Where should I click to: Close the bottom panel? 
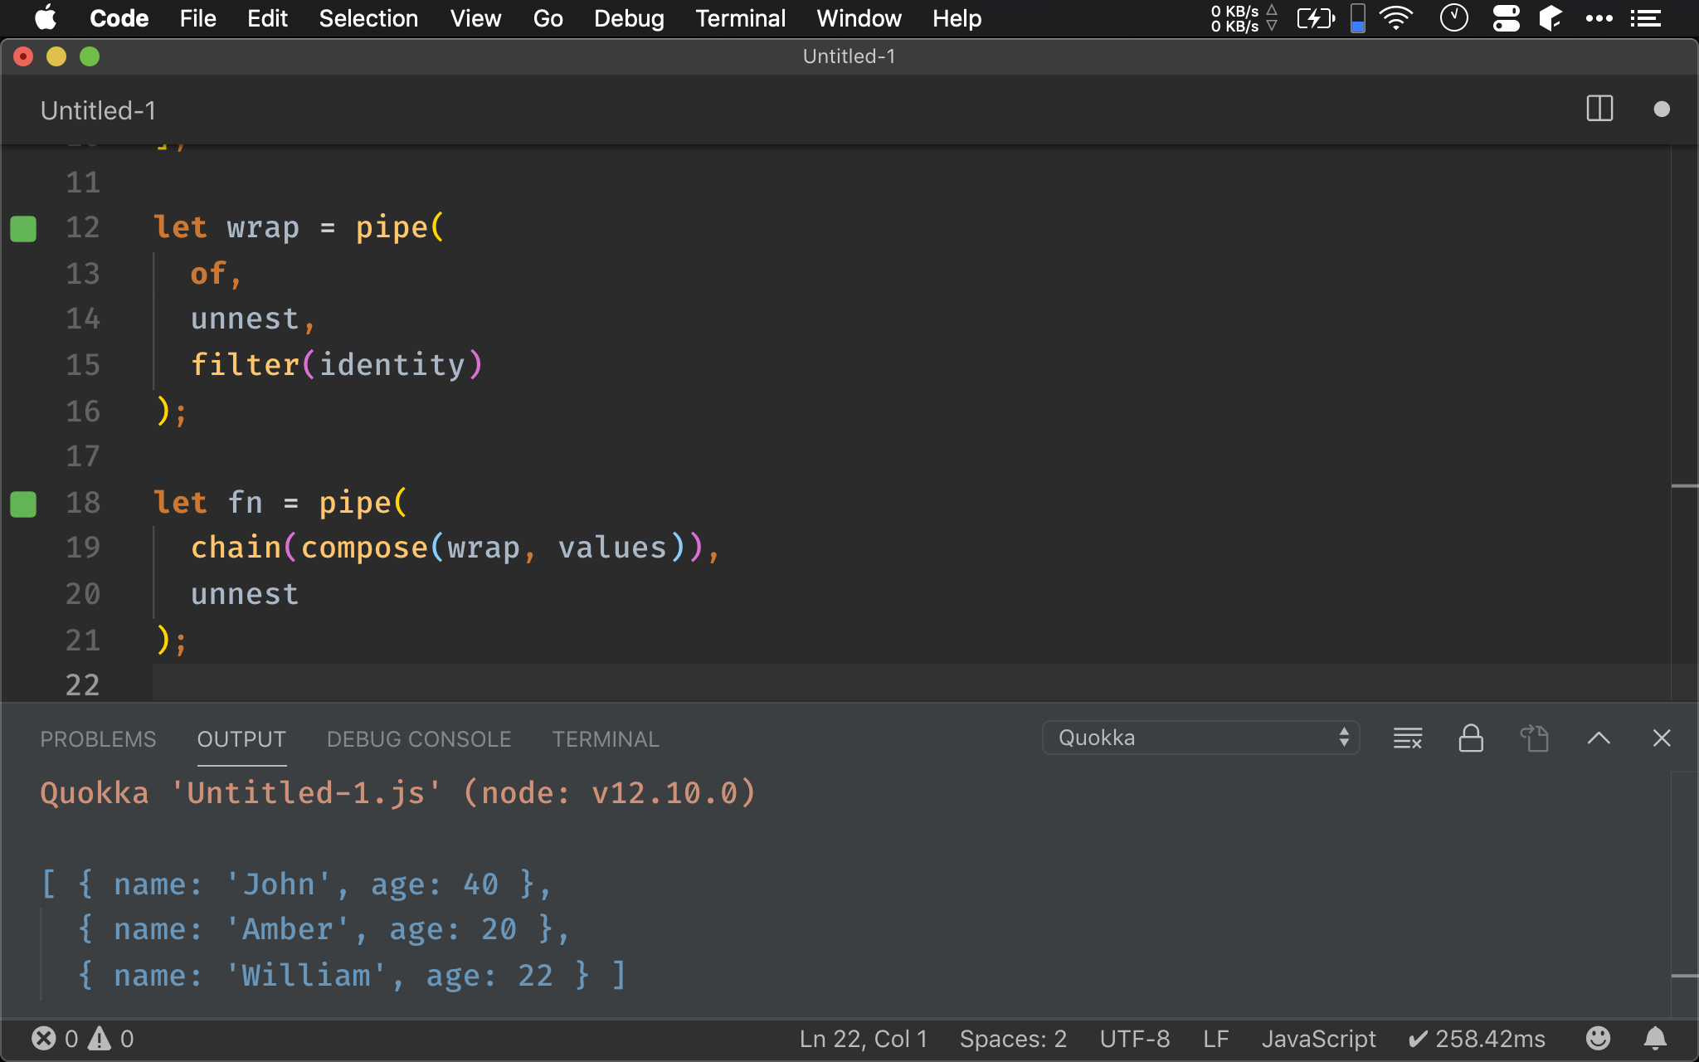point(1661,738)
